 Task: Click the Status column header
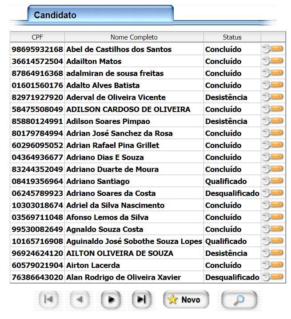point(232,37)
